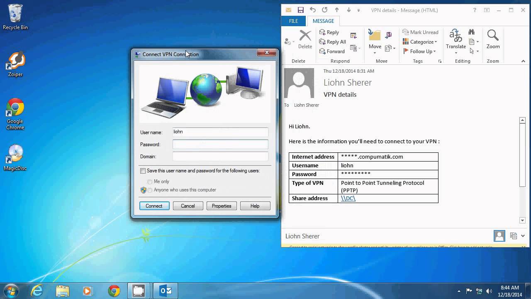Show hidden system tray icons
This screenshot has height=299, width=531.
pyautogui.click(x=459, y=291)
